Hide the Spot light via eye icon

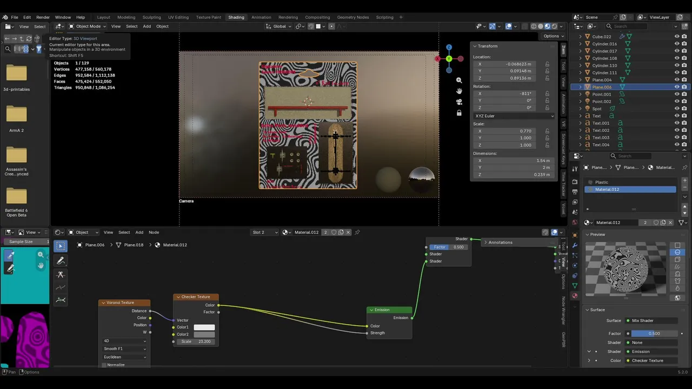pyautogui.click(x=677, y=109)
